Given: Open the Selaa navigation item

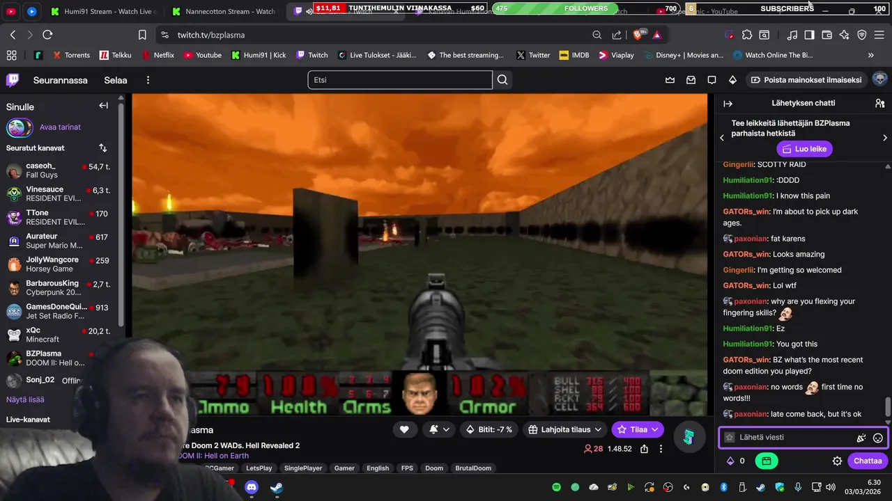Looking at the screenshot, I should 116,80.
